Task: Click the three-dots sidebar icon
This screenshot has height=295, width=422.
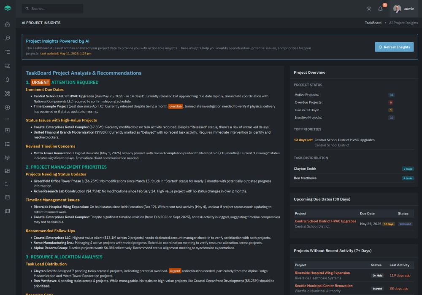Action: [x=7, y=119]
